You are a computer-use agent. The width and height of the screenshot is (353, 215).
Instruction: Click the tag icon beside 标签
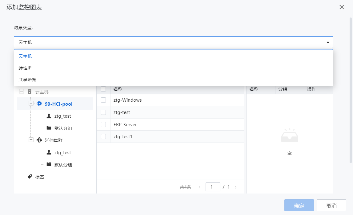coord(30,177)
